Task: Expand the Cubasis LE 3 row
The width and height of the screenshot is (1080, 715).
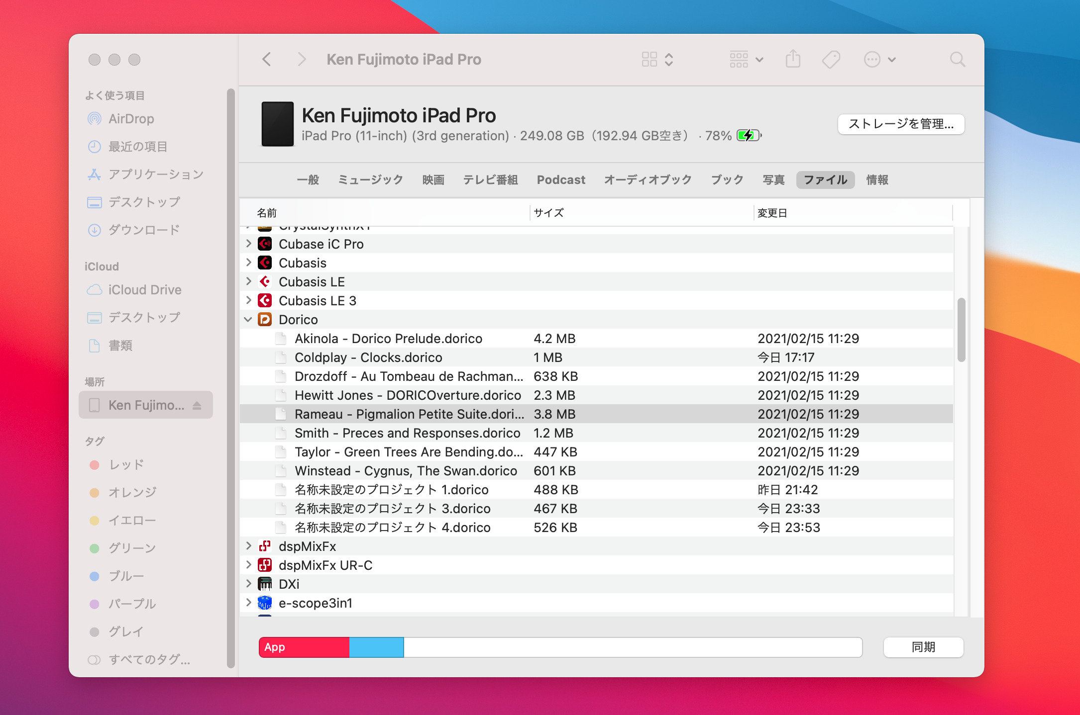Action: click(248, 300)
